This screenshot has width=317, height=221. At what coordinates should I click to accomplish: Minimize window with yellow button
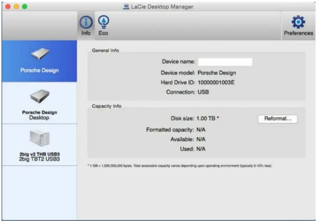(x=16, y=7)
